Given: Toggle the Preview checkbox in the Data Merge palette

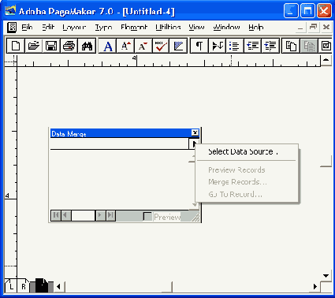Looking at the screenshot, I should coord(147,217).
